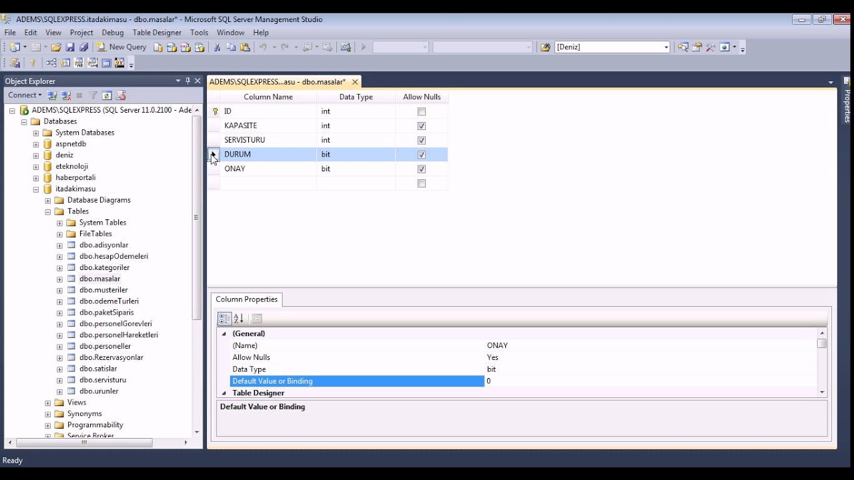
Task: Open the Tools menu
Action: [x=199, y=32]
